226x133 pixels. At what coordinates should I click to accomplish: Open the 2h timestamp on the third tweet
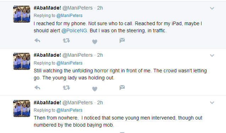tap(100, 102)
